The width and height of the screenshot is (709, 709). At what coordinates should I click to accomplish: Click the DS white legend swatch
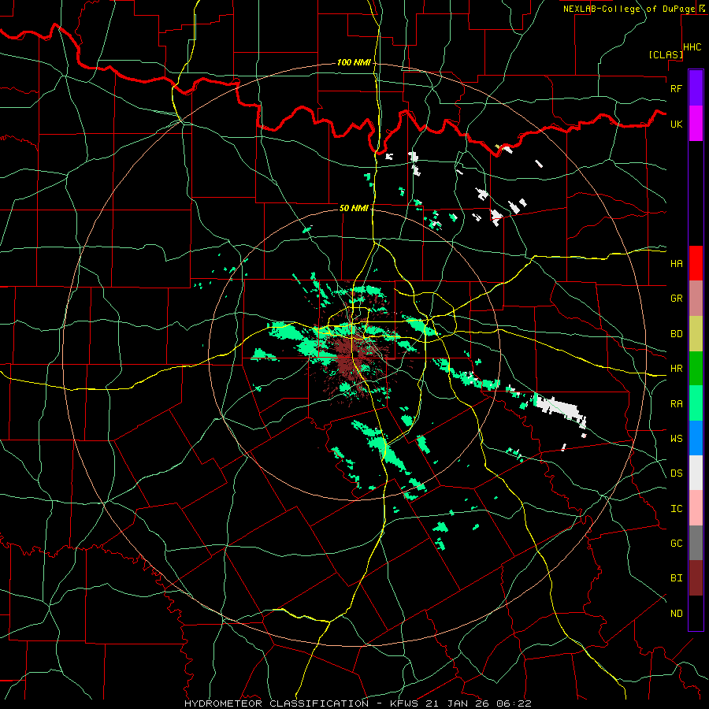[696, 473]
